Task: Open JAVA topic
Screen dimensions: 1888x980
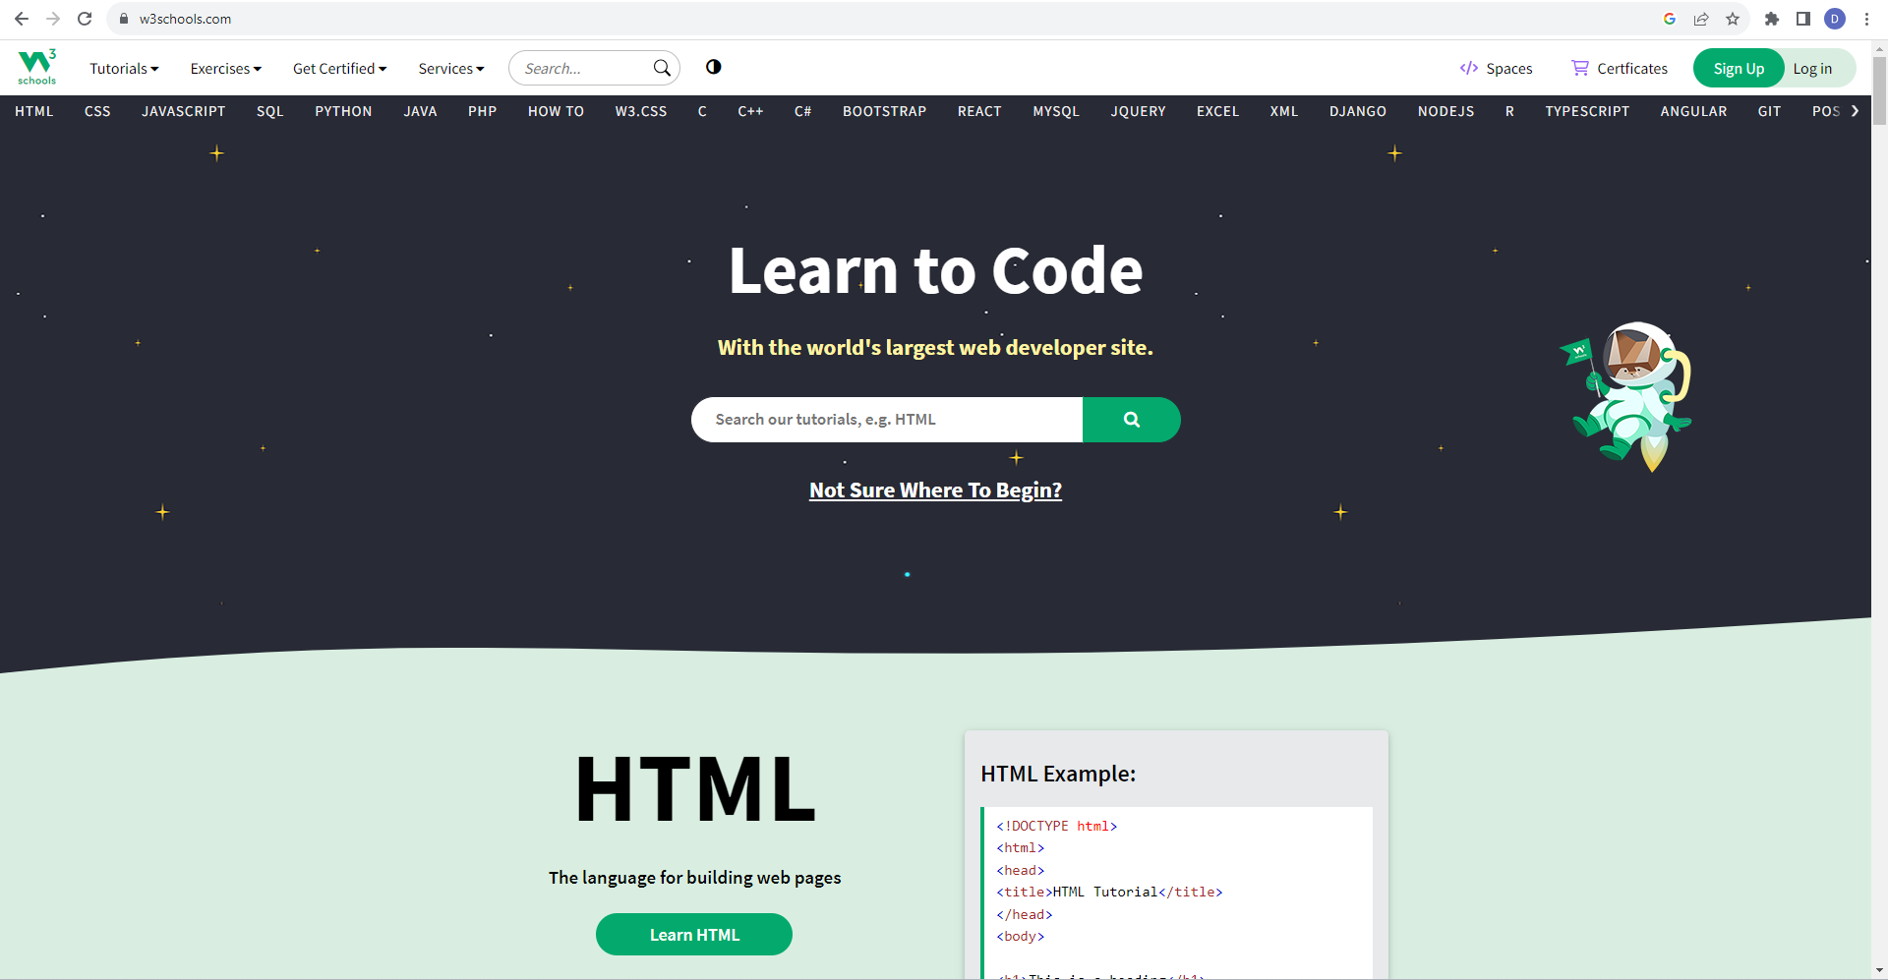Action: click(420, 111)
